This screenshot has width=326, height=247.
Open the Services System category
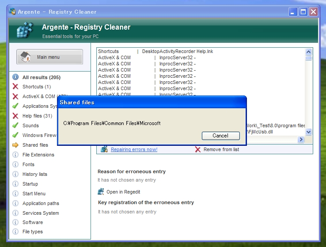click(41, 213)
